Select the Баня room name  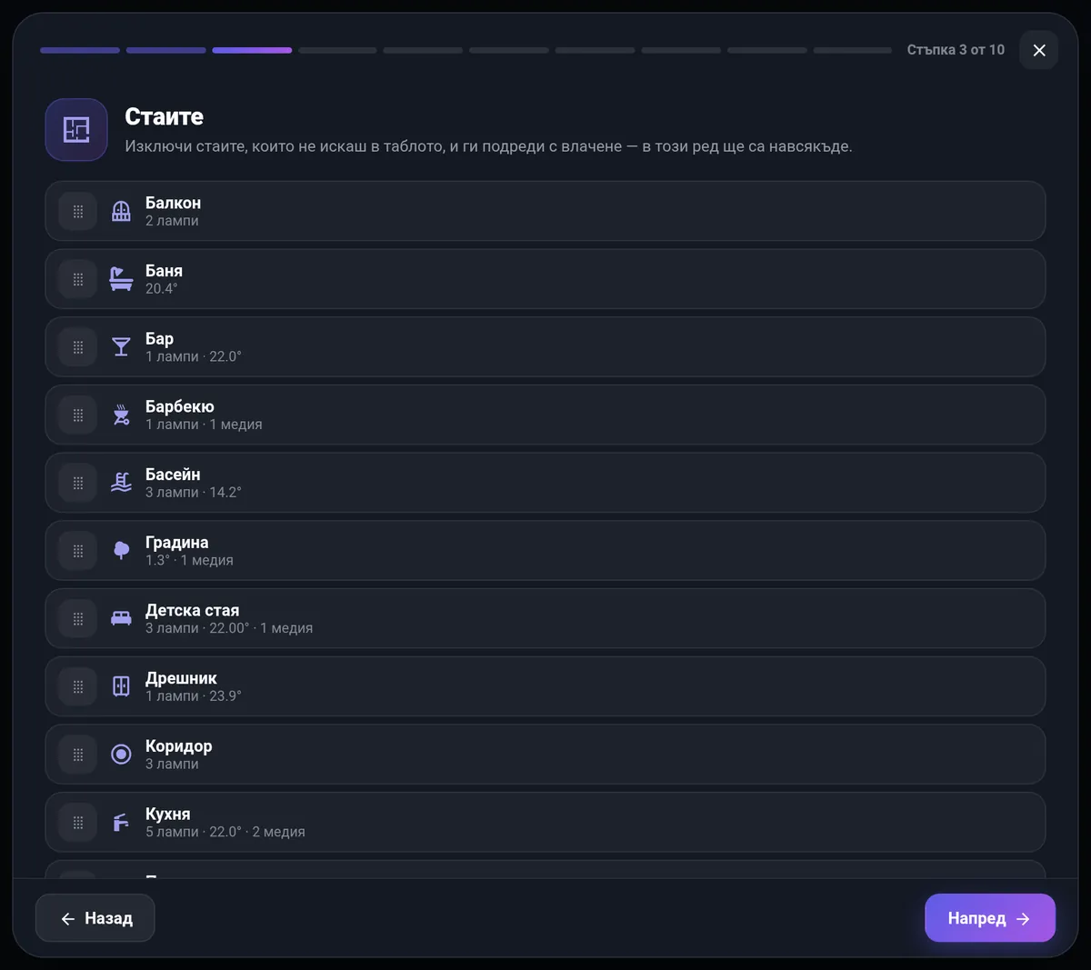coord(164,271)
